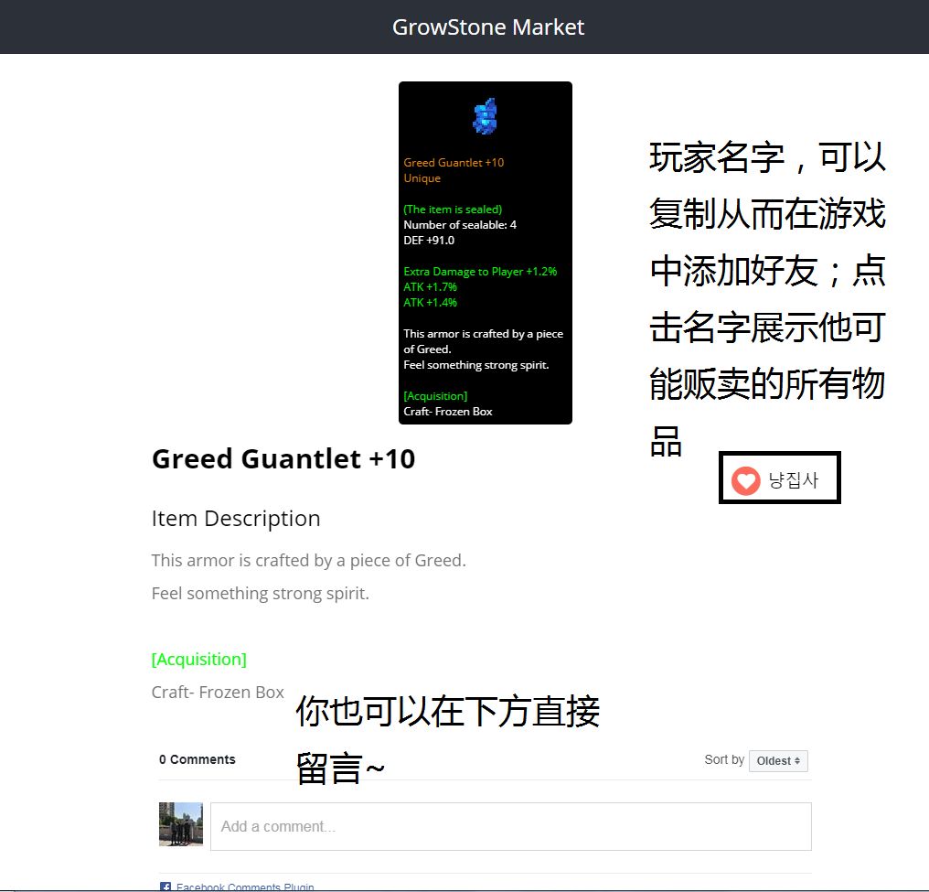The width and height of the screenshot is (929, 892).
Task: Click the Add a comment field
Action: (x=511, y=826)
